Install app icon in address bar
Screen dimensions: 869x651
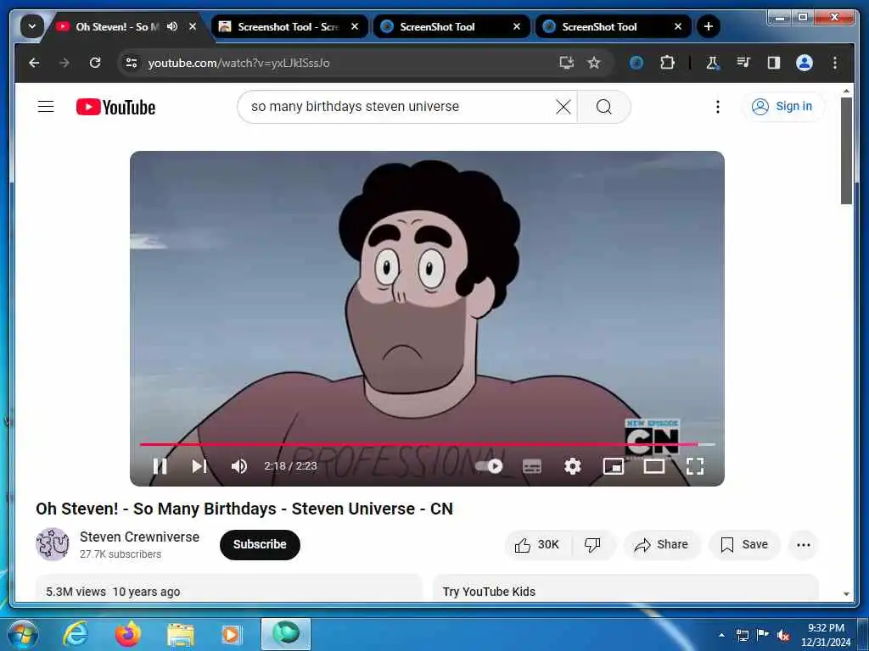[x=566, y=63]
